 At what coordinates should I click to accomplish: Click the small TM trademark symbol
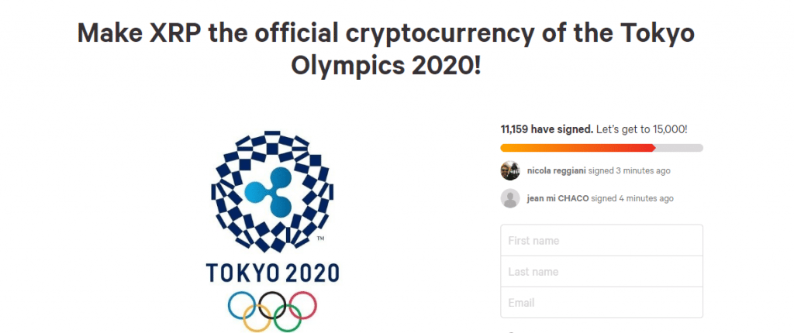(320, 239)
